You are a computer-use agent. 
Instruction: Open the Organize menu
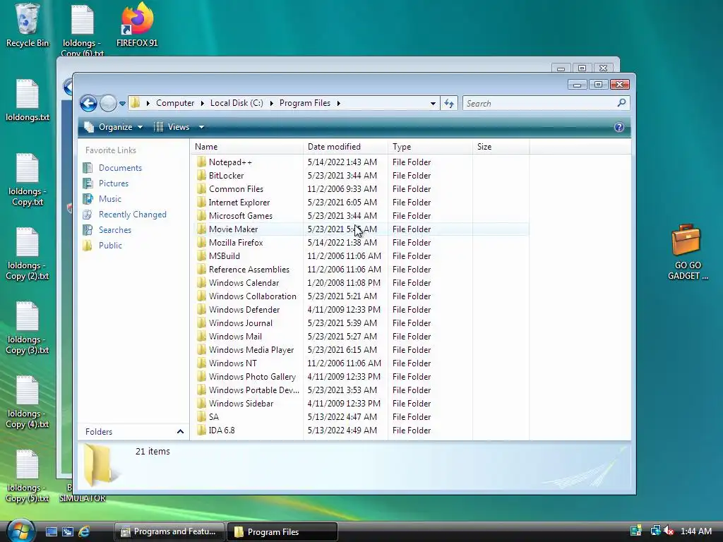click(114, 127)
